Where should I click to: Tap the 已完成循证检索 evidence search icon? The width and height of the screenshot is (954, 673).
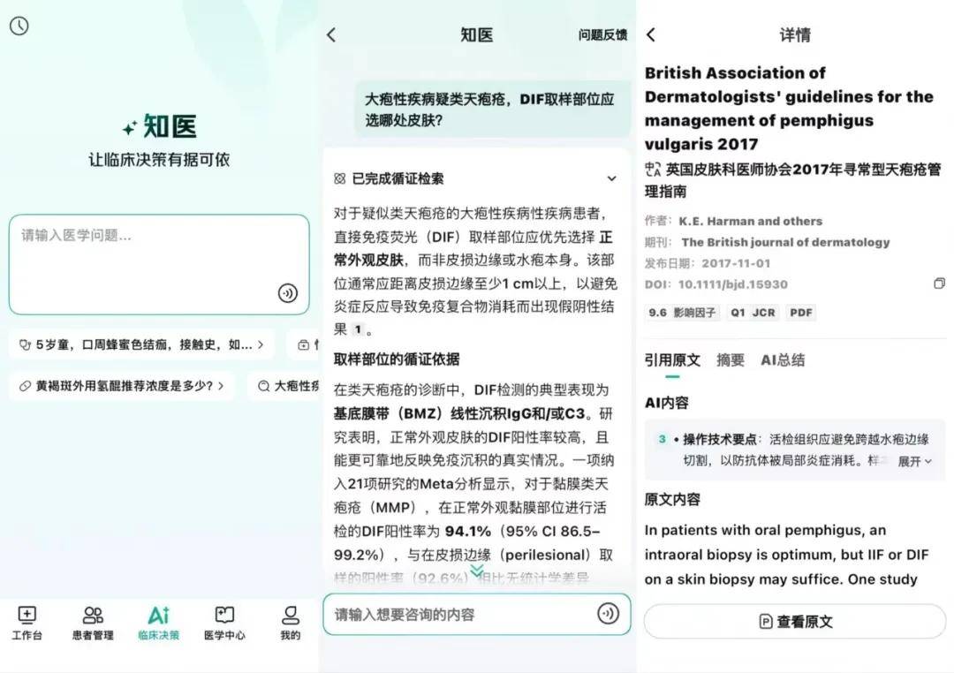click(x=340, y=178)
